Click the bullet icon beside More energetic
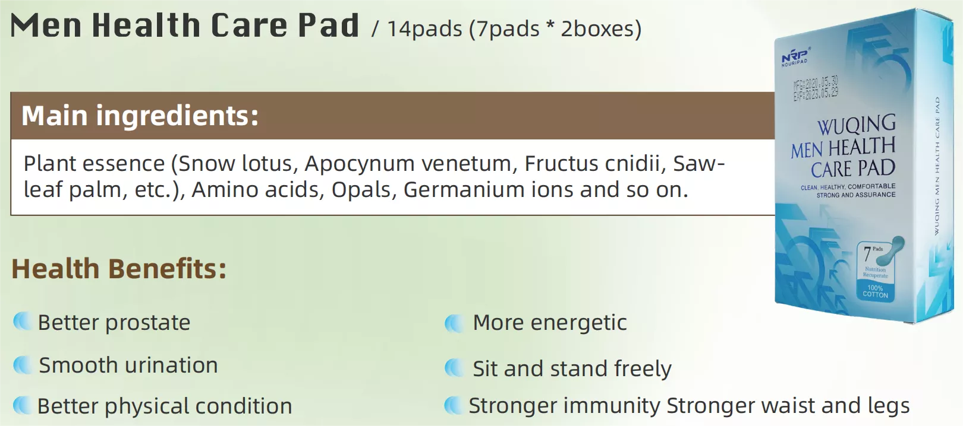Image resolution: width=963 pixels, height=426 pixels. coord(454,323)
